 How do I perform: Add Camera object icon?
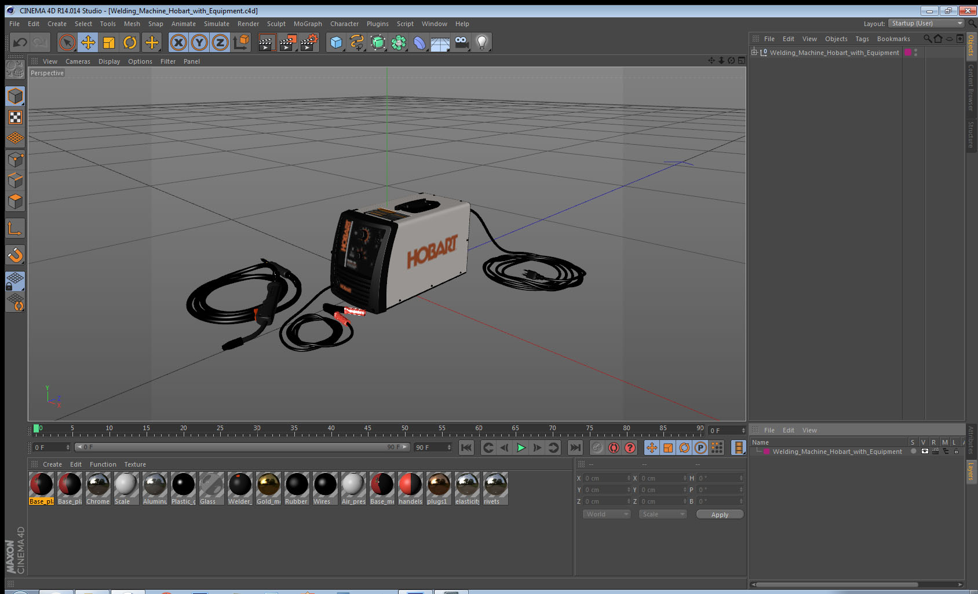pyautogui.click(x=462, y=42)
